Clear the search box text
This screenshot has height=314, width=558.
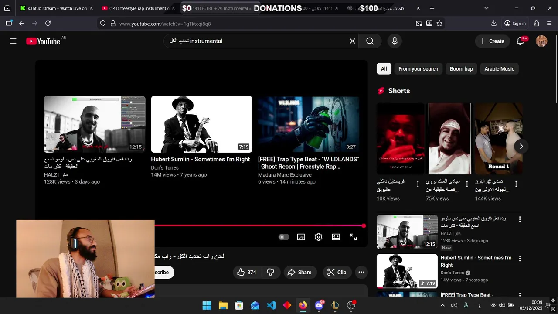pyautogui.click(x=352, y=41)
